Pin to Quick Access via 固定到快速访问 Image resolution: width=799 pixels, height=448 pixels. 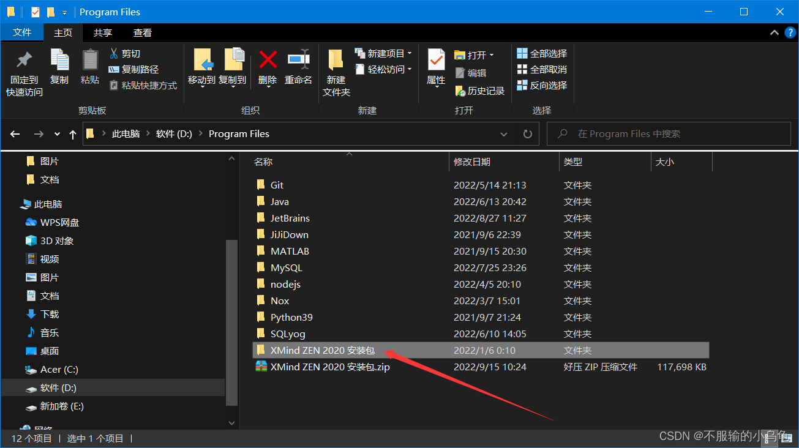(24, 73)
